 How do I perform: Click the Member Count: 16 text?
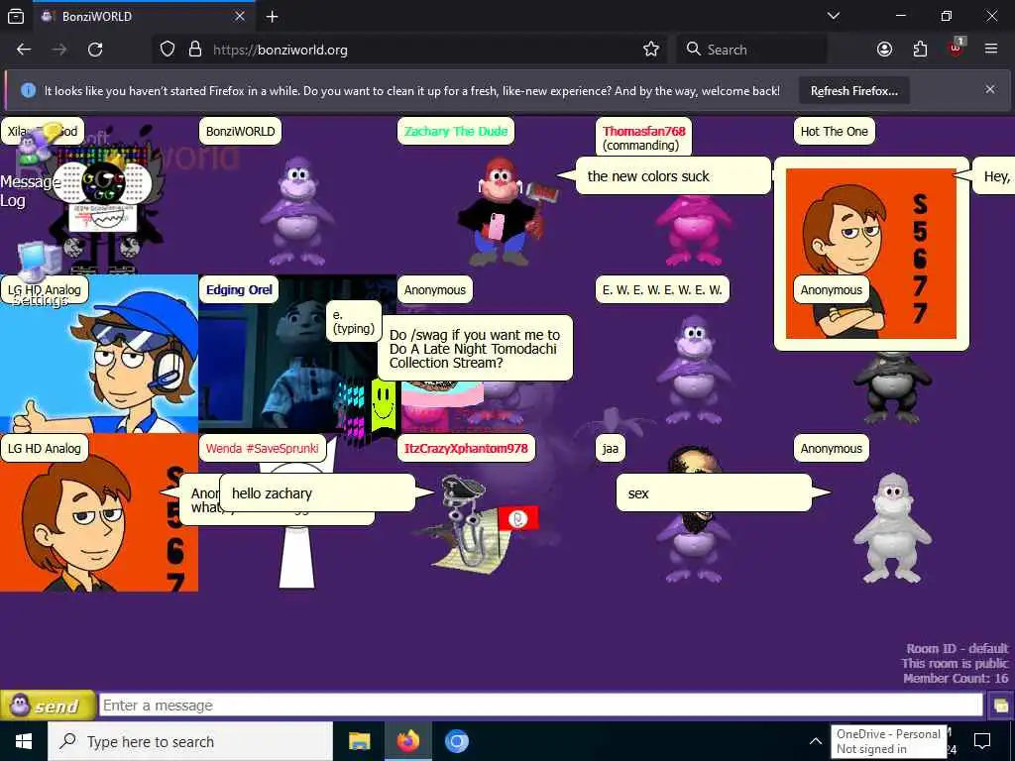click(956, 678)
